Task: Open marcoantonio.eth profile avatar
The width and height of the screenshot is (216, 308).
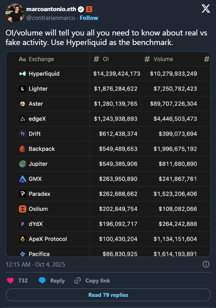Action: pos(15,13)
